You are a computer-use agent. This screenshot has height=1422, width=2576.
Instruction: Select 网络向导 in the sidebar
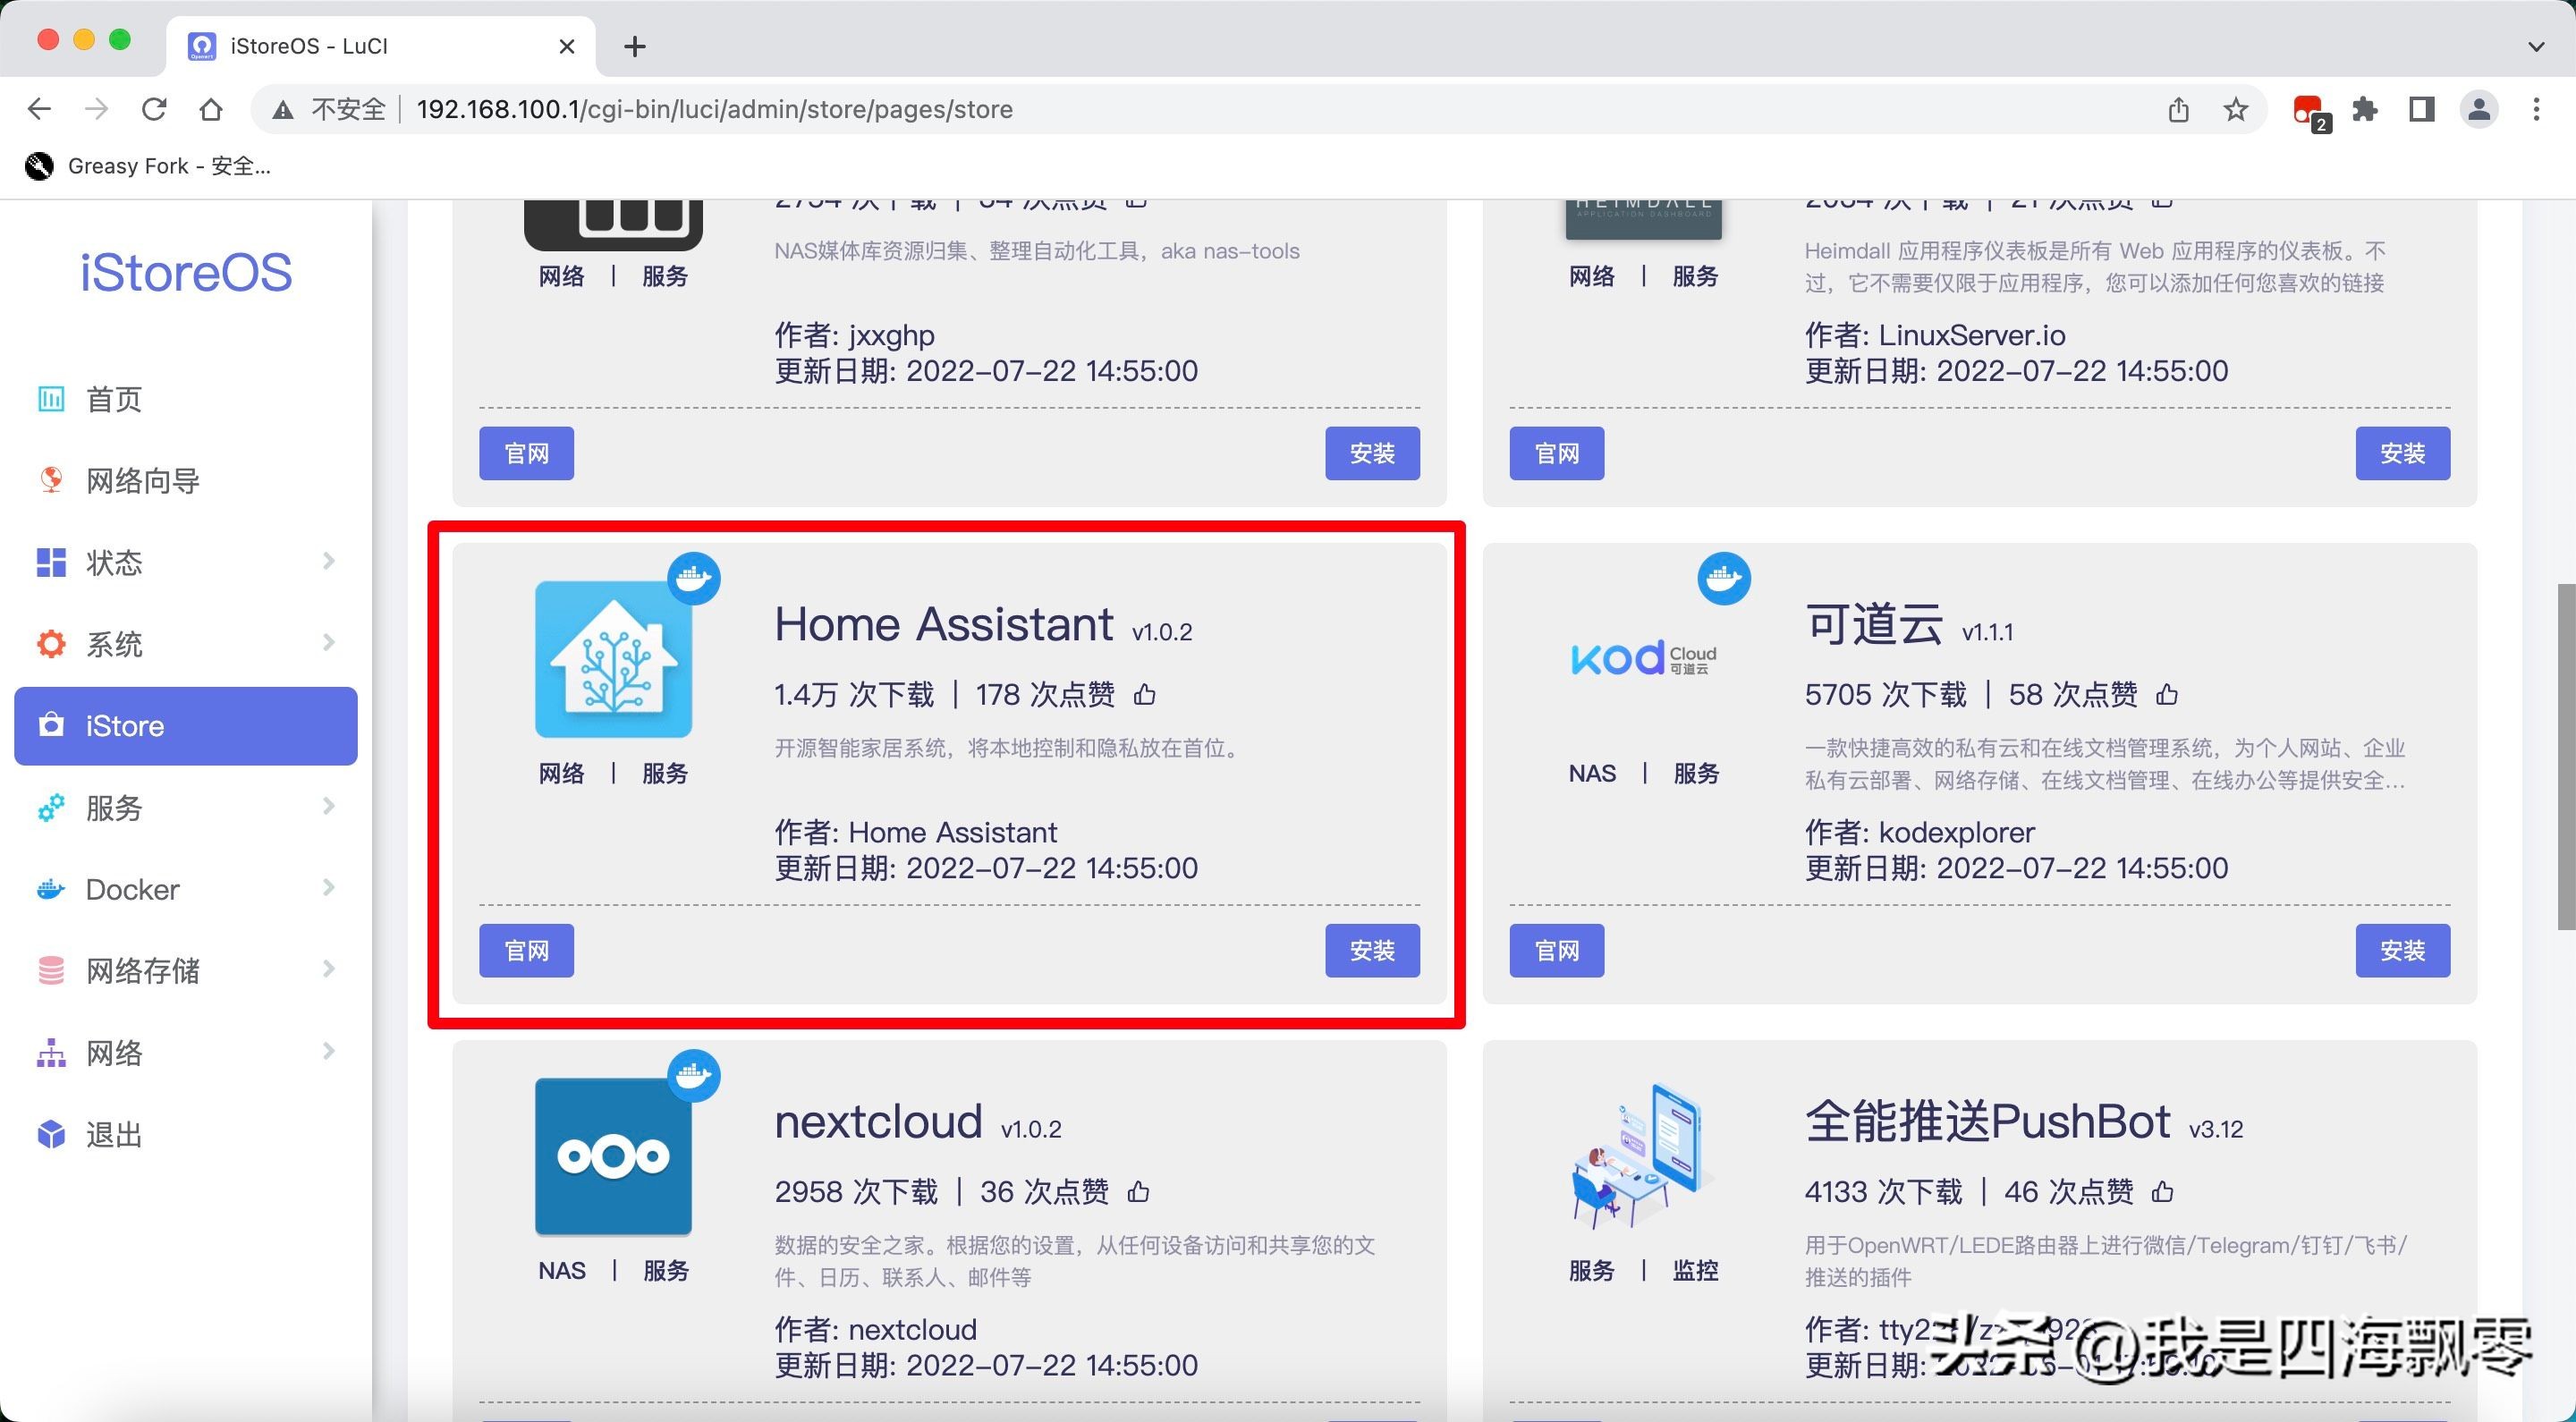pos(142,481)
